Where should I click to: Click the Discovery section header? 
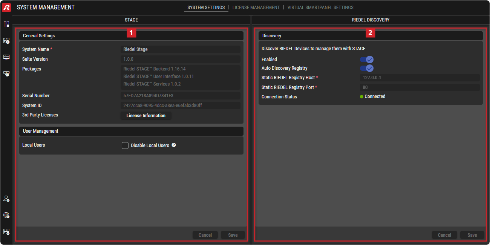(x=371, y=36)
